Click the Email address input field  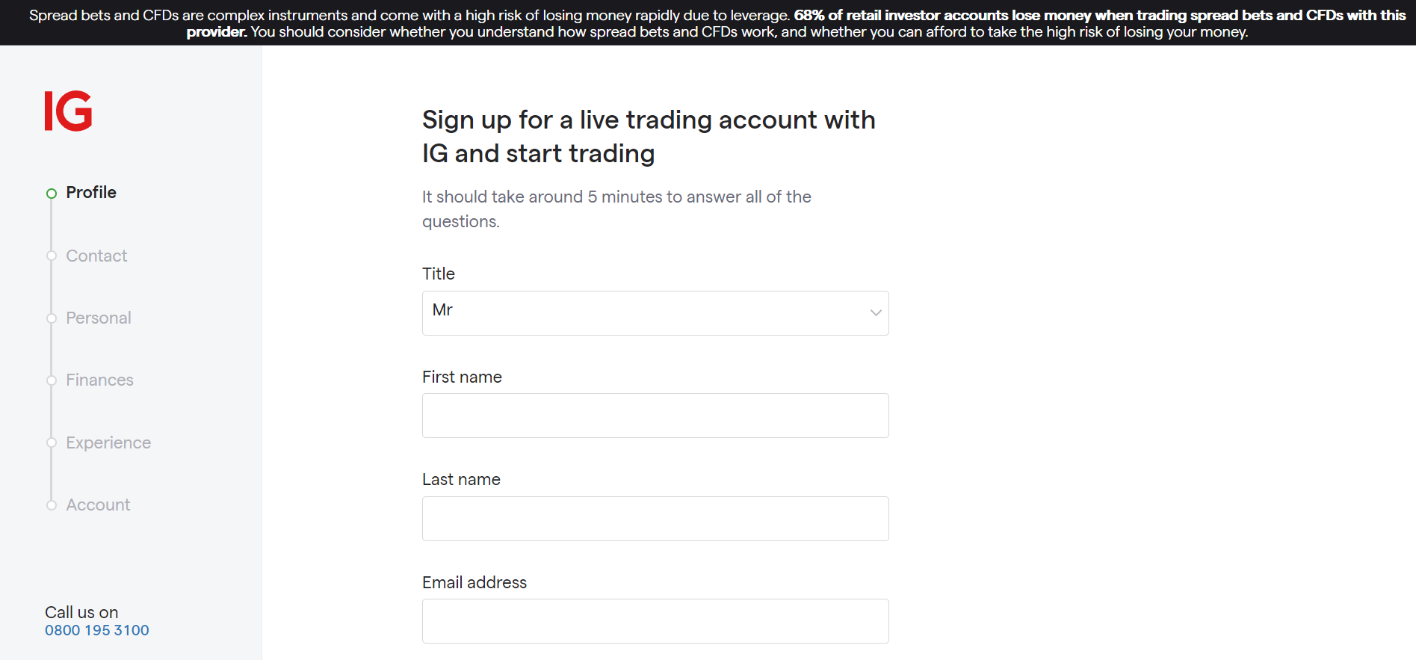coord(655,620)
